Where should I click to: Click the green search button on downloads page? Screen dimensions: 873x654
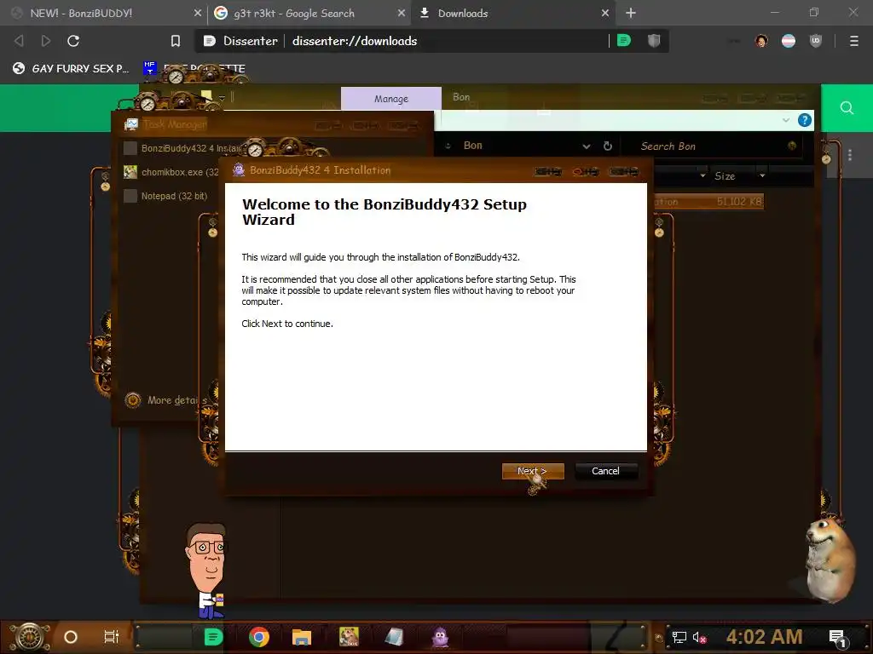(847, 108)
